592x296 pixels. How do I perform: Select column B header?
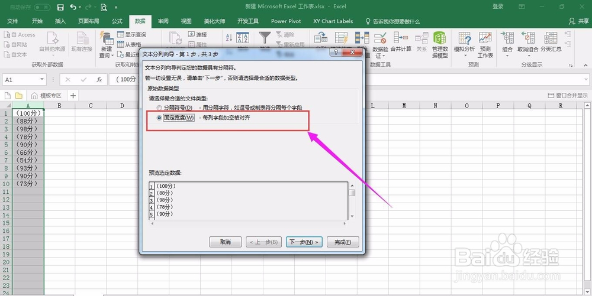[x=59, y=106]
